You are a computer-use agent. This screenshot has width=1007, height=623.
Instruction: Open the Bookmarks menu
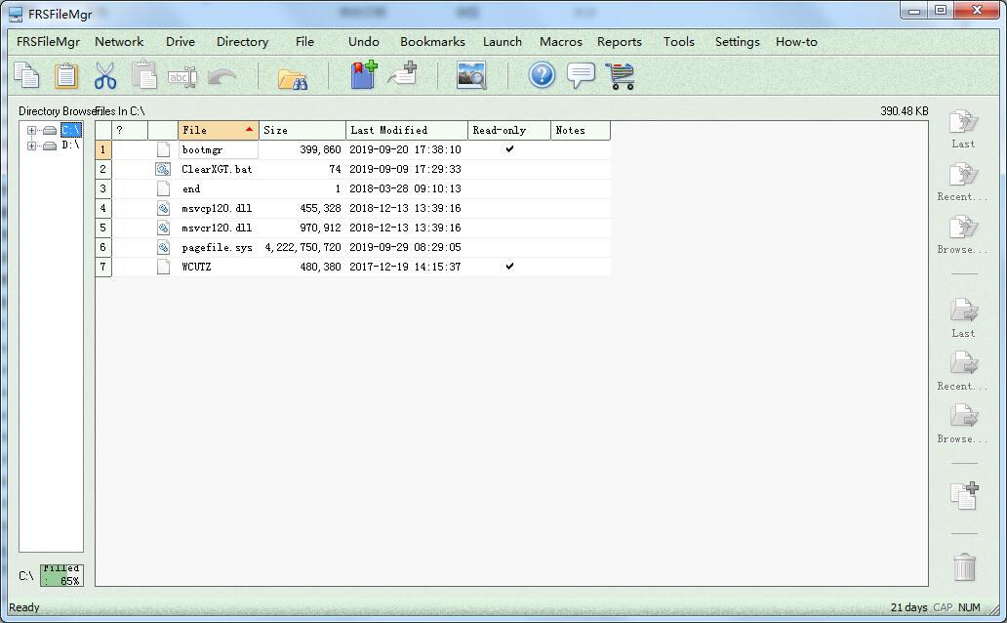[432, 42]
